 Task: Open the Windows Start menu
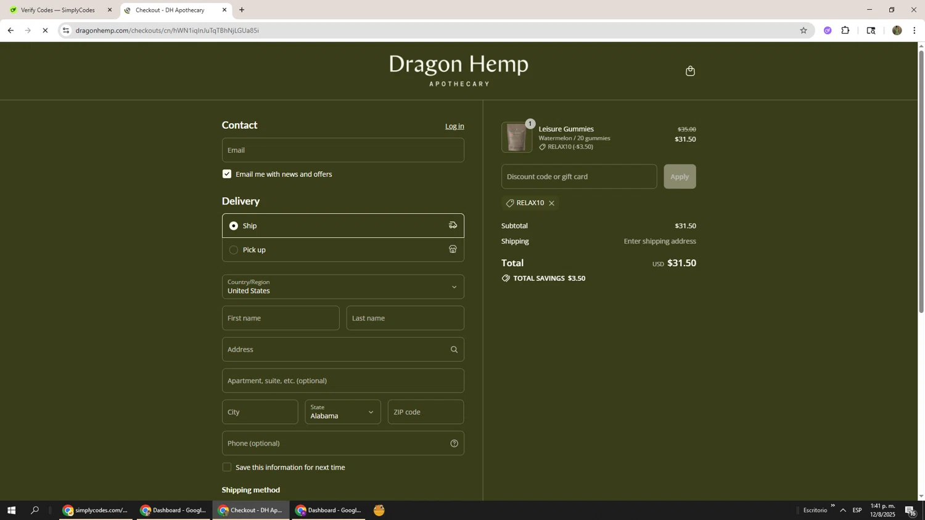11,510
